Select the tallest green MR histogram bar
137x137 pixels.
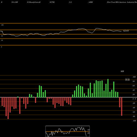coord(108,88)
